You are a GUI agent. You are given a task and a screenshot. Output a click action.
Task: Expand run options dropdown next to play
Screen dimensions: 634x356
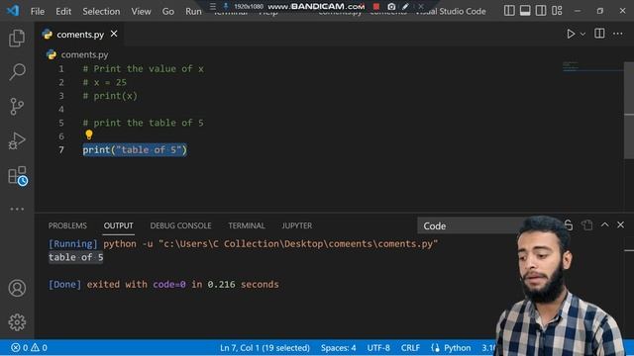(x=582, y=35)
